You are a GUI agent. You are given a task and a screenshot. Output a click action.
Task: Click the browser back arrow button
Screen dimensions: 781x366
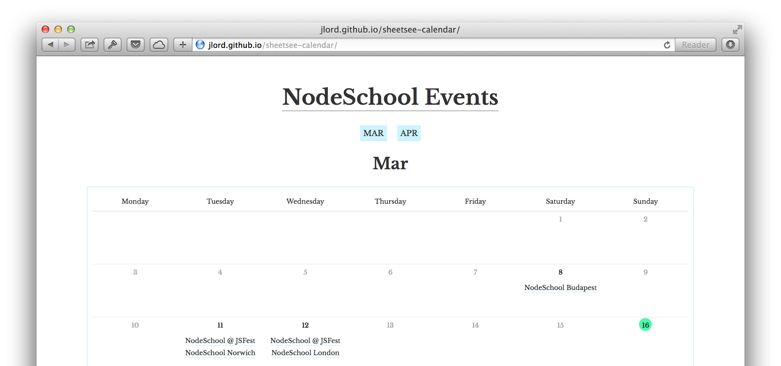pos(51,45)
